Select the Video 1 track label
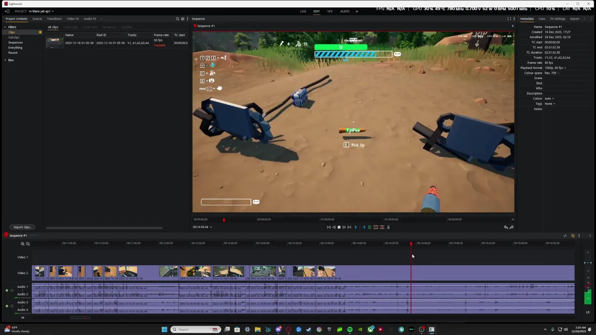 [x=22, y=257]
